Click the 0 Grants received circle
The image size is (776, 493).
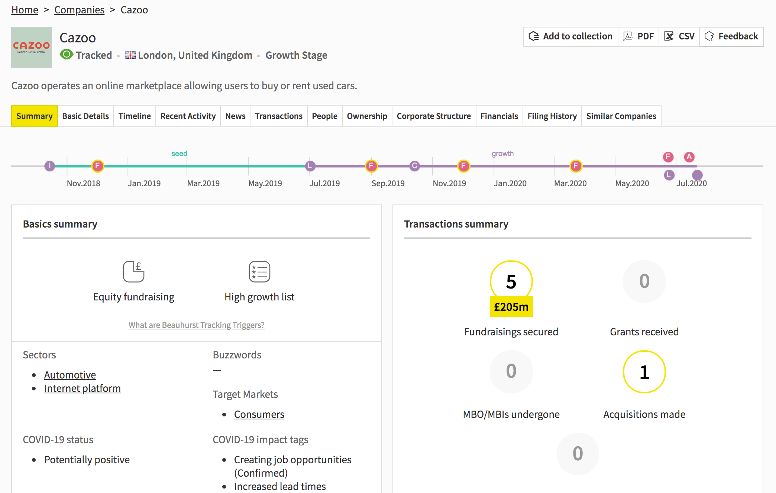(x=644, y=281)
